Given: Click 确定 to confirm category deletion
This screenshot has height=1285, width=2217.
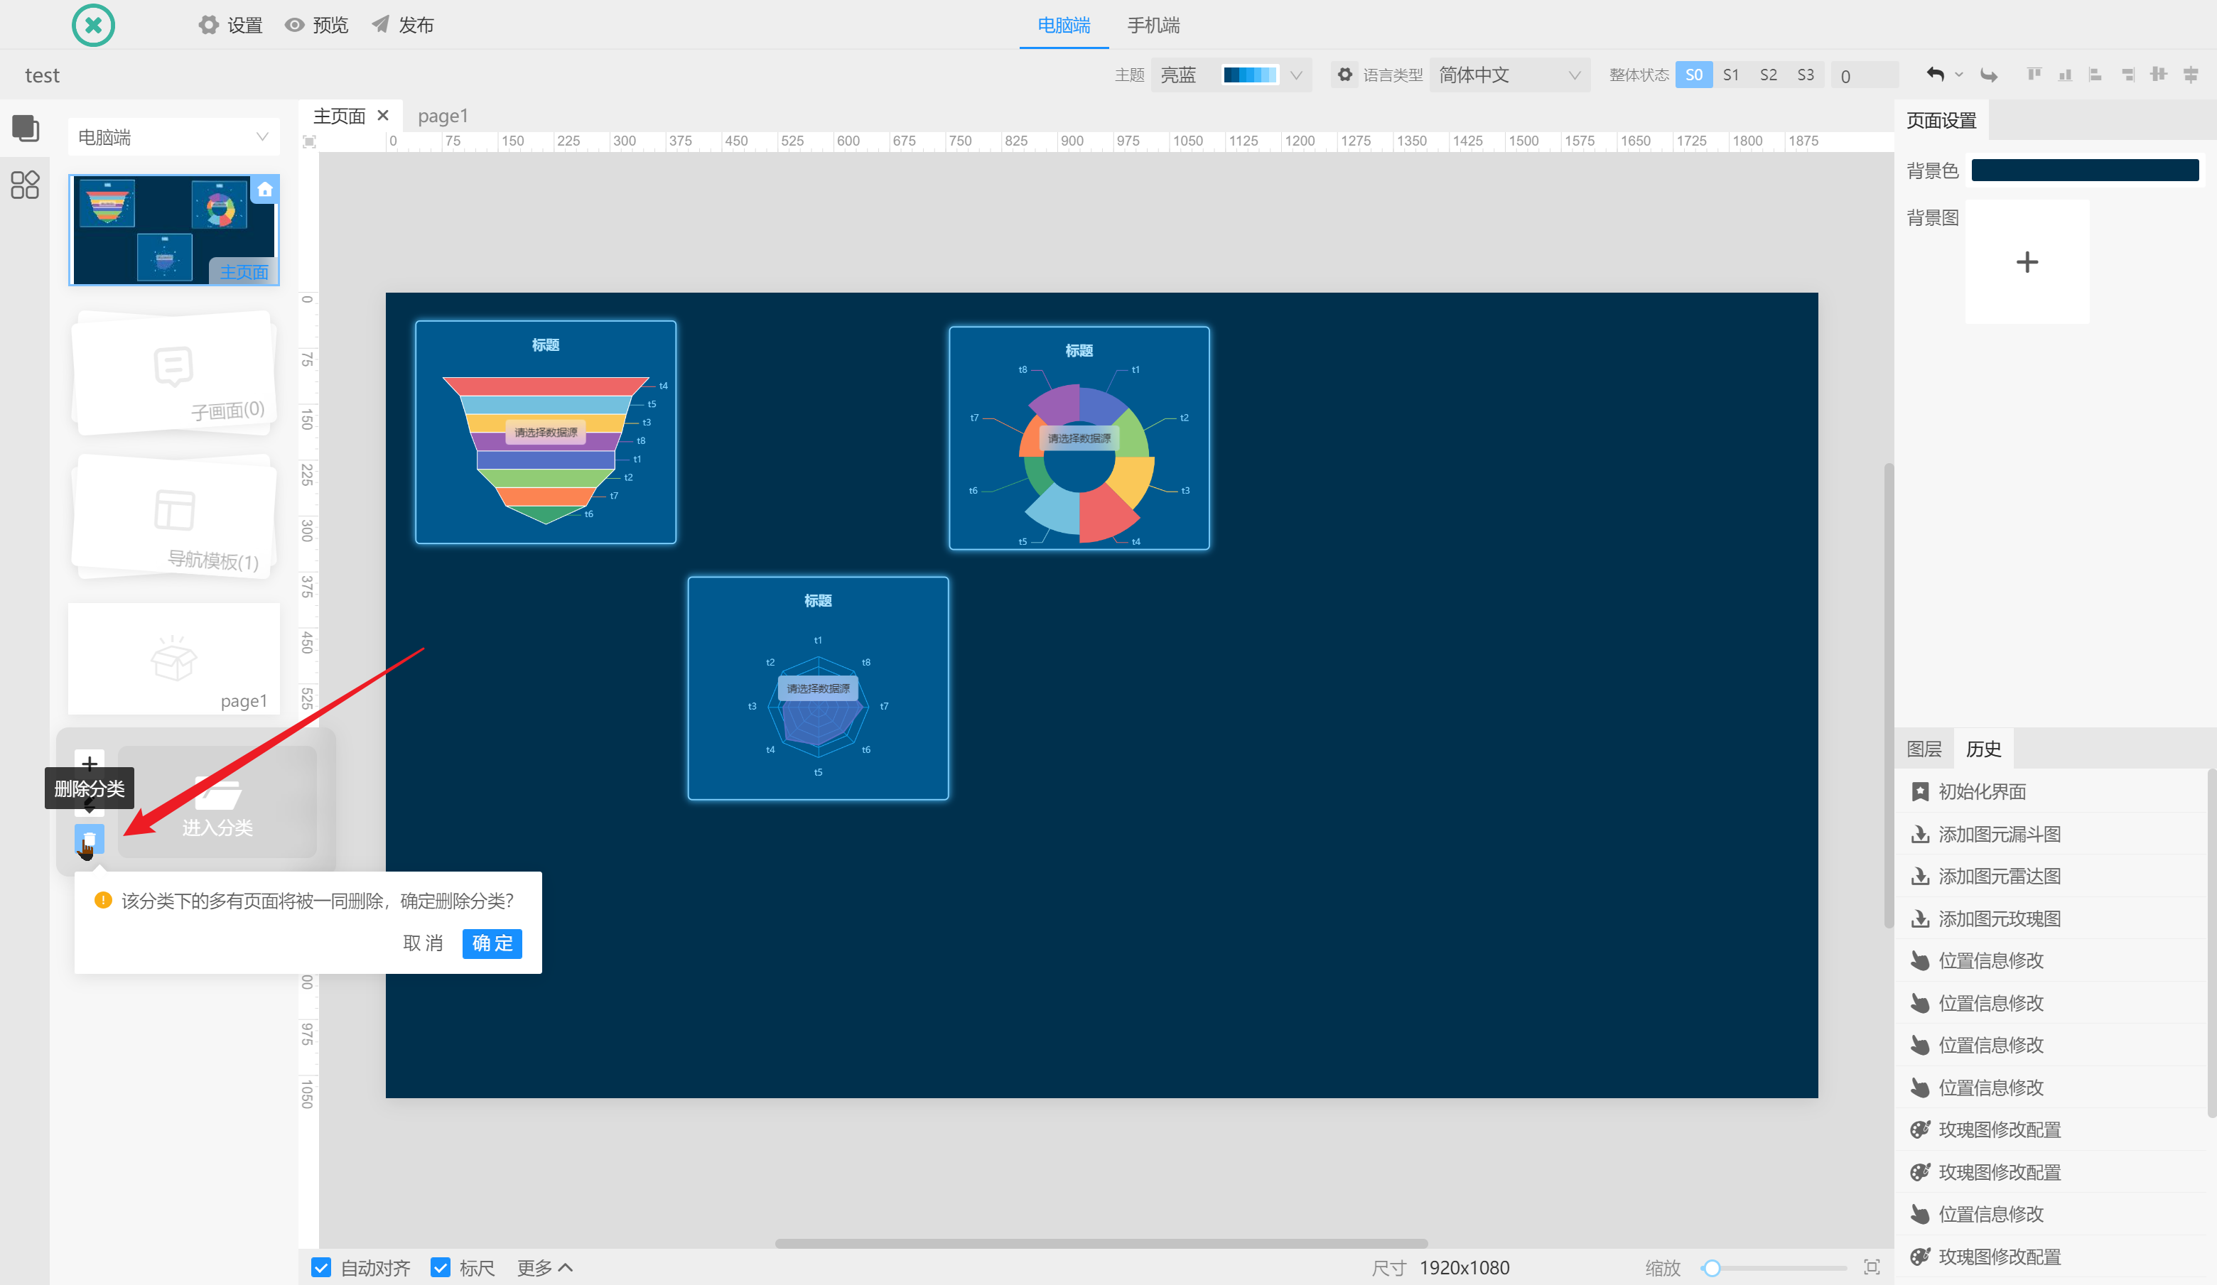Looking at the screenshot, I should click(x=492, y=943).
